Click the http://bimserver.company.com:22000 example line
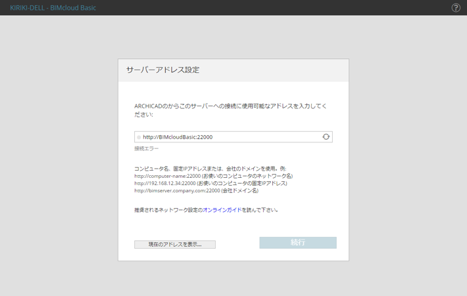This screenshot has width=467, height=296. coord(196,191)
